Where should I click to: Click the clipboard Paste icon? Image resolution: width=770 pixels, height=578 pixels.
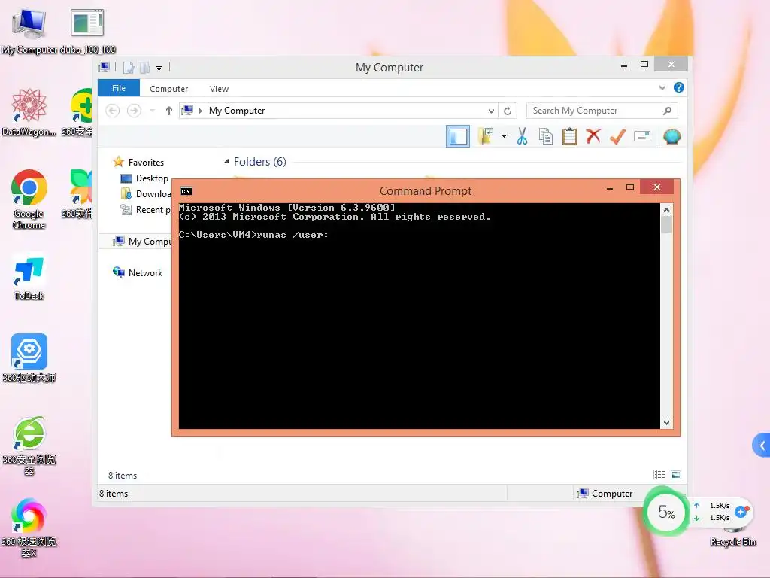(x=570, y=136)
